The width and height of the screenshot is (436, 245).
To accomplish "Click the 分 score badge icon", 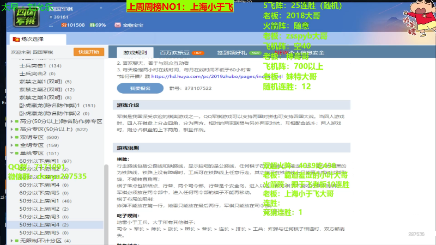I will tap(64, 25).
